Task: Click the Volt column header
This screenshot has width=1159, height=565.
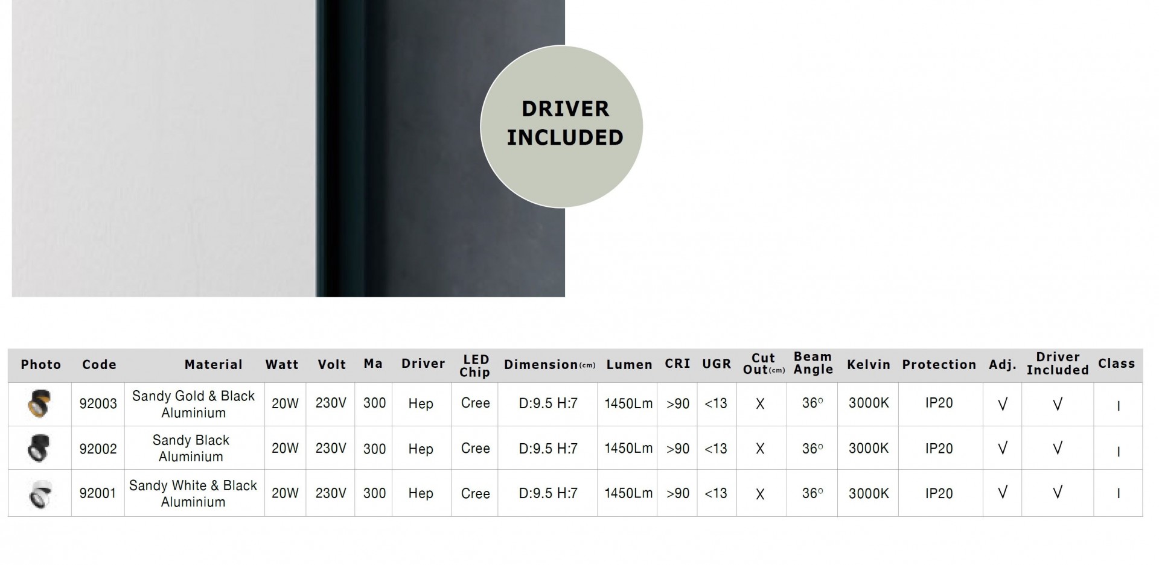Action: click(332, 364)
